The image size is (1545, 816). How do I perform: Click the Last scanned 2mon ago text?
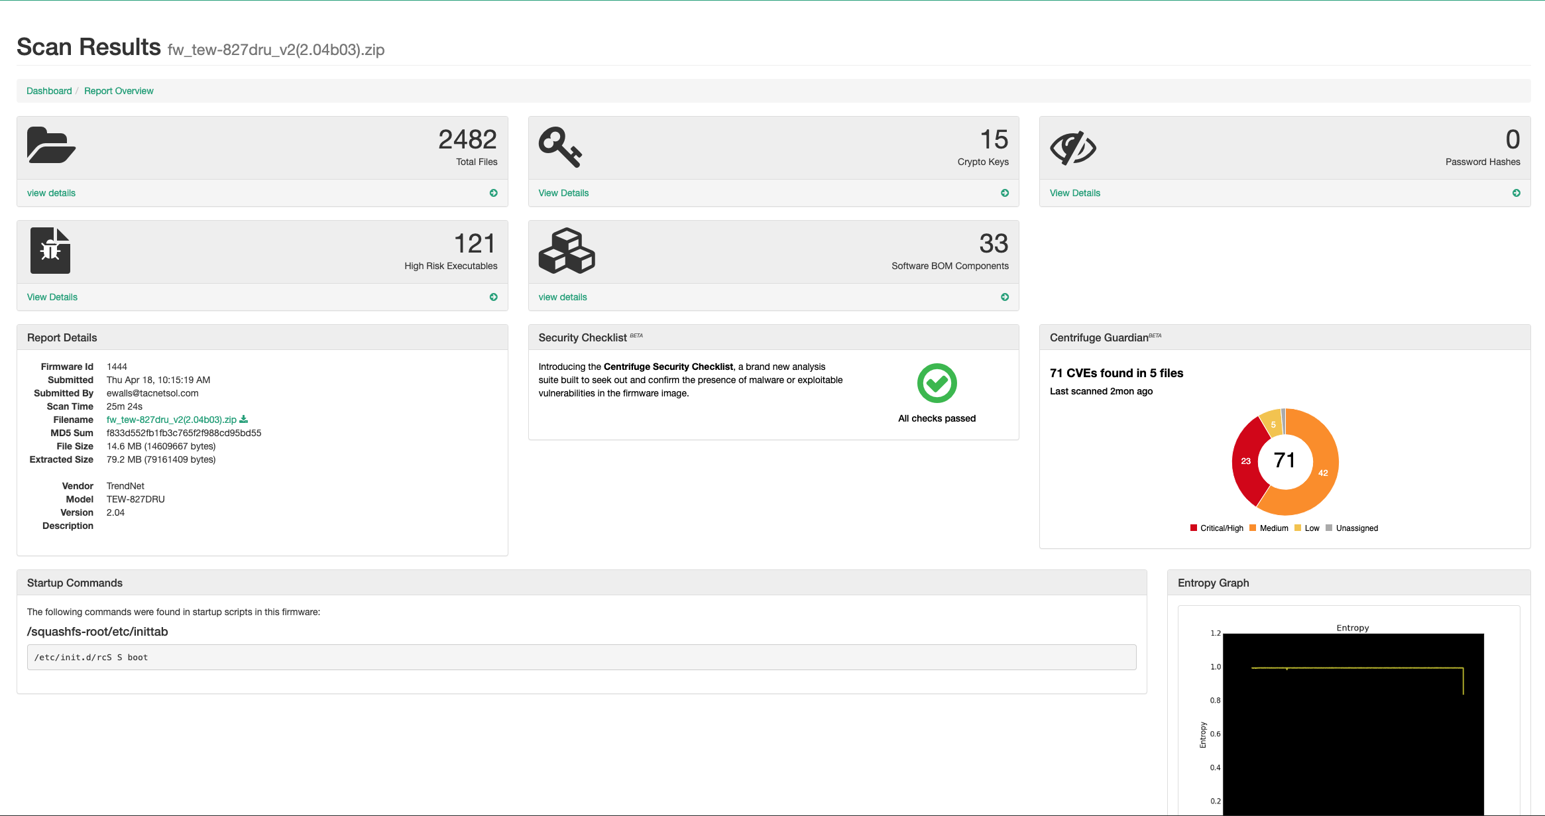(x=1101, y=391)
